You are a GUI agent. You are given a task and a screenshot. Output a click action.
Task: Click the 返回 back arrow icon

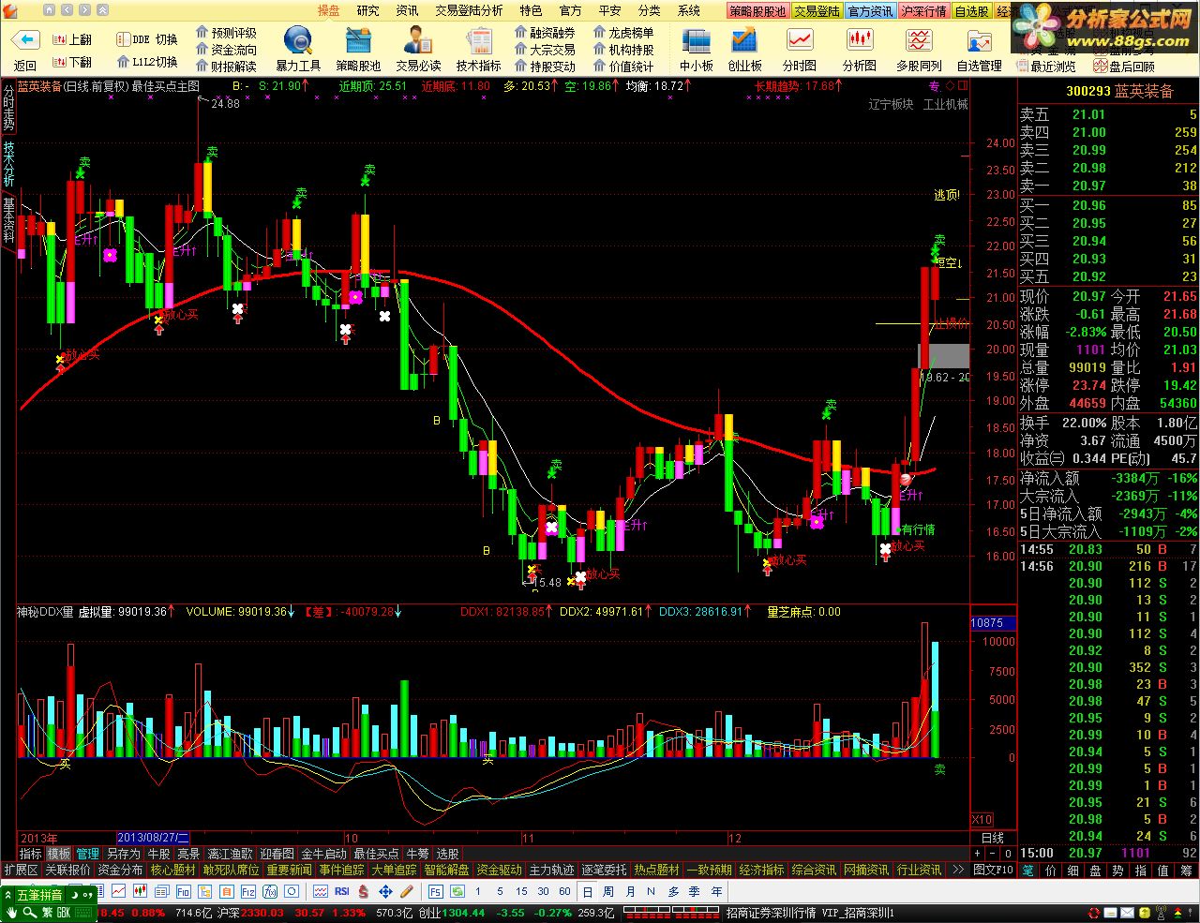25,41
